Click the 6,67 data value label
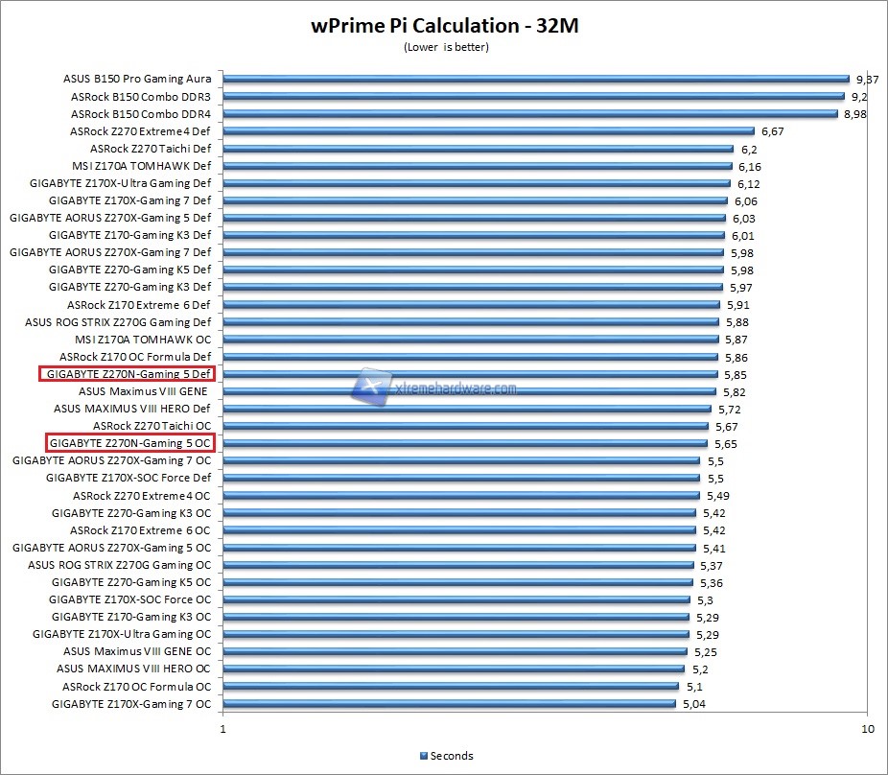 (x=773, y=131)
